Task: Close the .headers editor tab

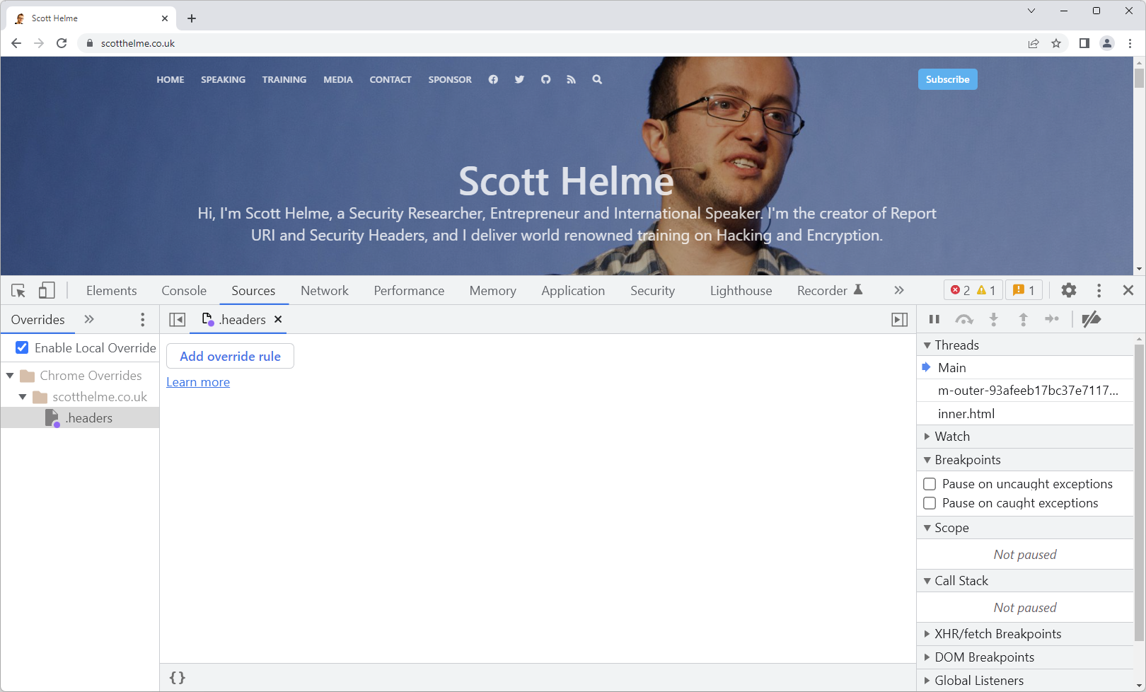Action: tap(279, 319)
